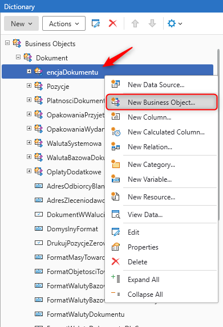223x327 pixels.
Task: Open the New dropdown button
Action: point(21,23)
